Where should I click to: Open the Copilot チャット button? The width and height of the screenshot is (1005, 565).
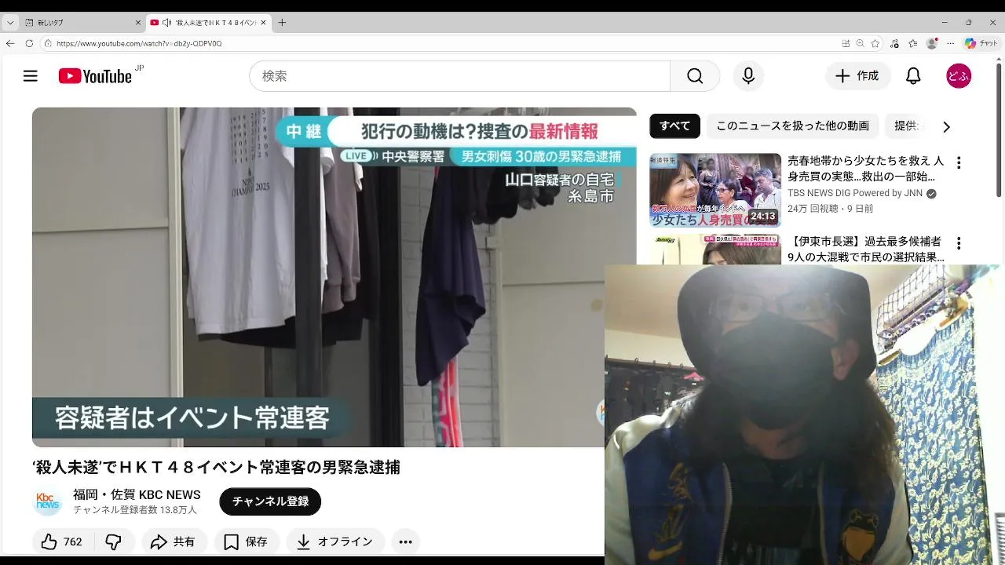[x=981, y=43]
